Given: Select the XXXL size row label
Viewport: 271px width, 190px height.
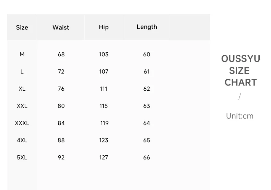Looking at the screenshot, I should coord(22,123).
